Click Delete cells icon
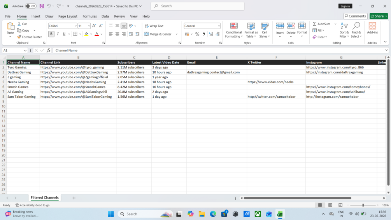The image size is (391, 220). click(x=291, y=26)
